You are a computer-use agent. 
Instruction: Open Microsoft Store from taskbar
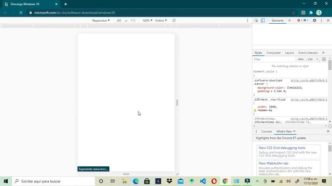tap(147, 181)
